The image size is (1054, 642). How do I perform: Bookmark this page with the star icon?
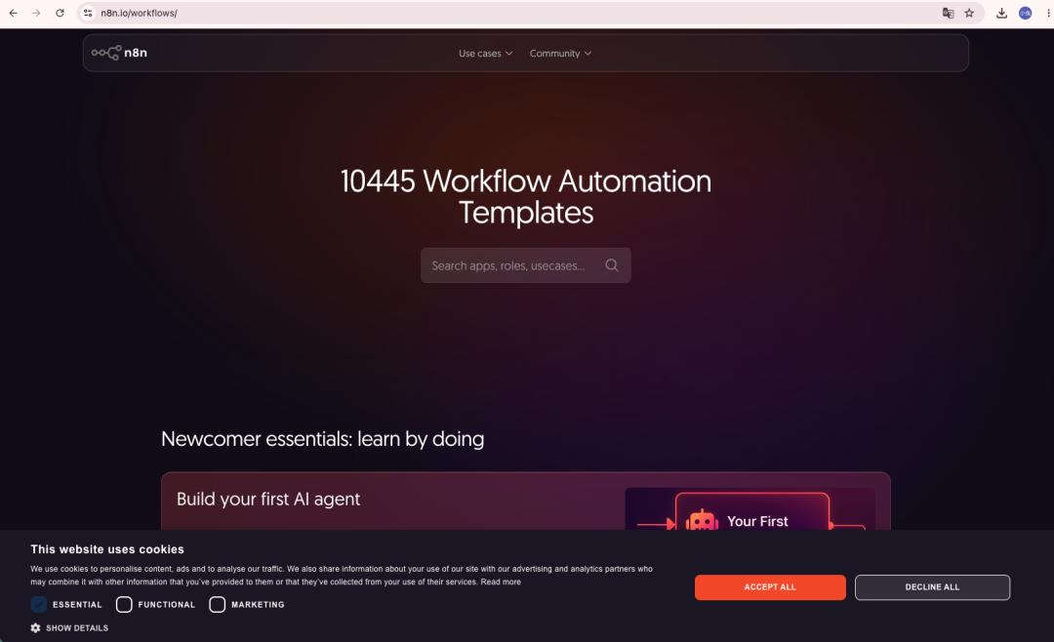coord(969,13)
